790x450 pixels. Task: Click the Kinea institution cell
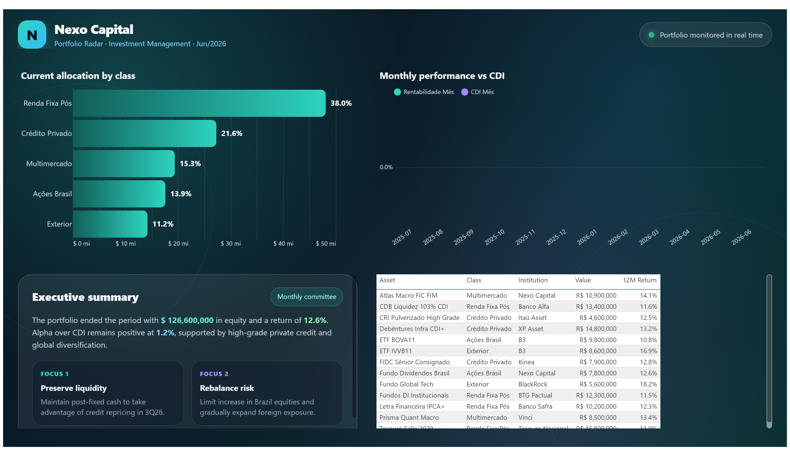point(526,362)
